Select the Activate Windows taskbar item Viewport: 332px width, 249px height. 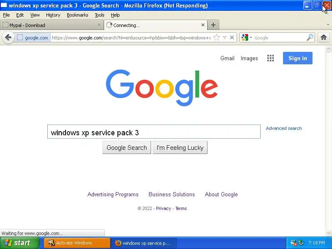point(77,243)
